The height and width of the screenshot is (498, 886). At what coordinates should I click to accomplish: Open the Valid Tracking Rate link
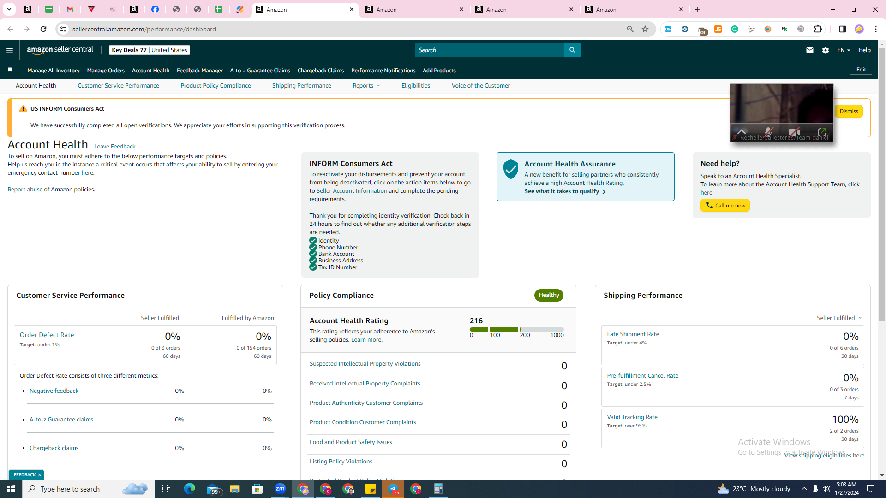pos(632,417)
